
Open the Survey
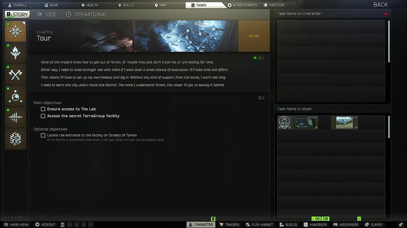pyautogui.click(x=374, y=225)
